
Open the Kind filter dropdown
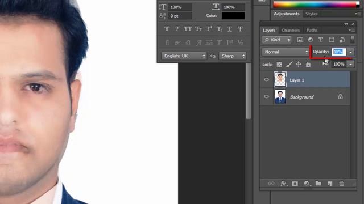pyautogui.click(x=277, y=40)
